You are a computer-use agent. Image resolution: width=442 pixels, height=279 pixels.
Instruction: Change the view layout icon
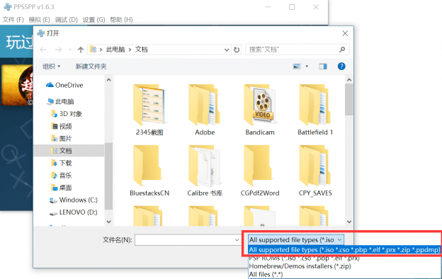297,67
